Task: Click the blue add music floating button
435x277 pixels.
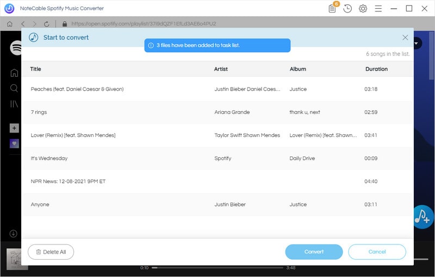Action: click(x=422, y=217)
